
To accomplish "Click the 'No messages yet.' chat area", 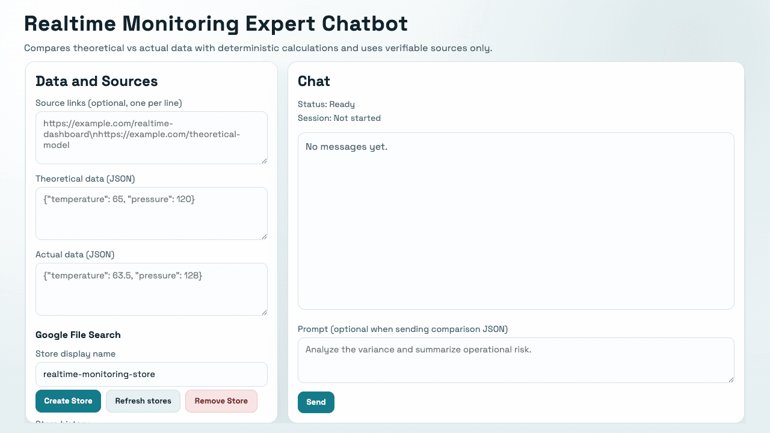I will (x=516, y=221).
